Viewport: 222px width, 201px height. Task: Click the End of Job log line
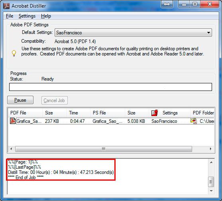[26, 177]
